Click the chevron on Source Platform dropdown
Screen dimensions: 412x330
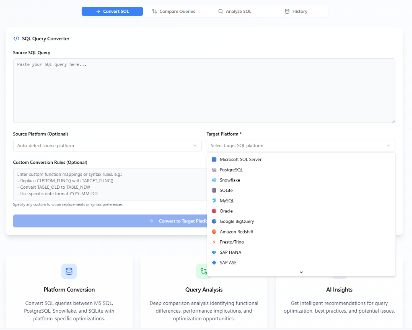click(195, 146)
